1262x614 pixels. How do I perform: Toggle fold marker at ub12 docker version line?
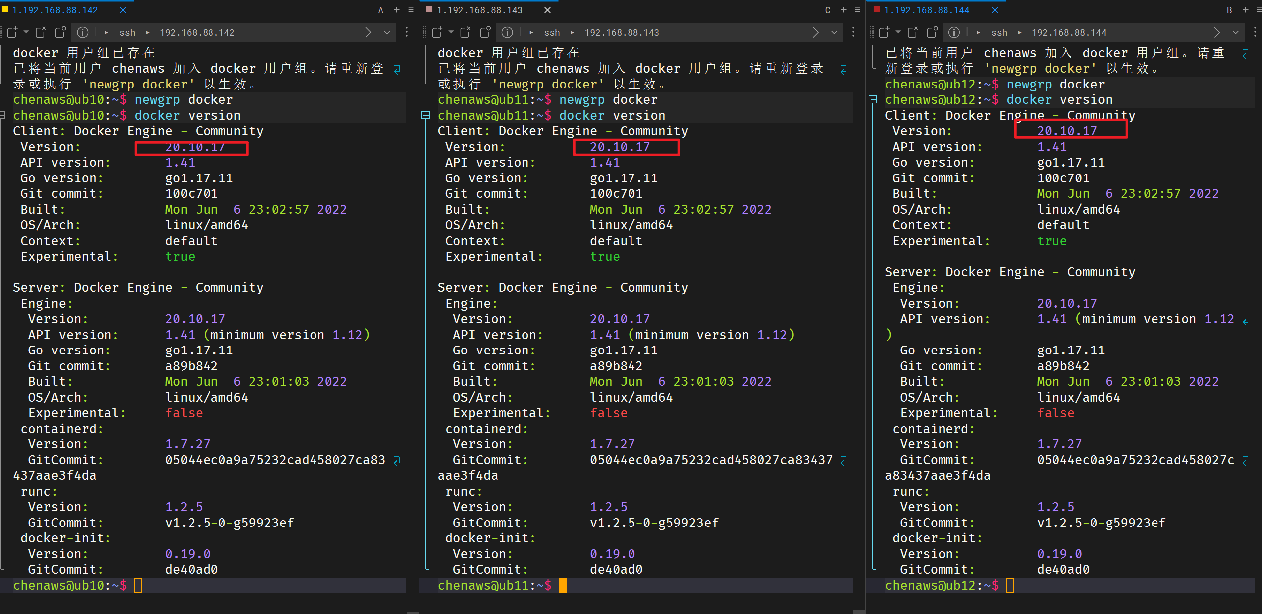[x=873, y=100]
